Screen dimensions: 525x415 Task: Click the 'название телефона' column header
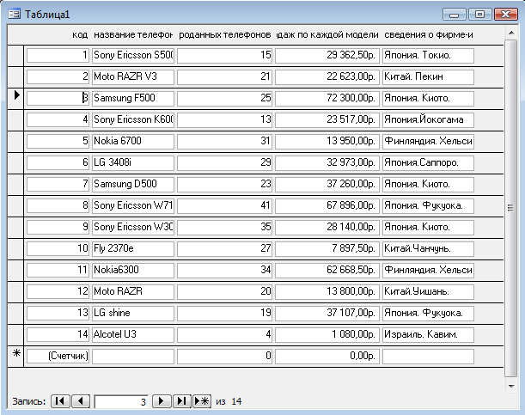point(133,35)
